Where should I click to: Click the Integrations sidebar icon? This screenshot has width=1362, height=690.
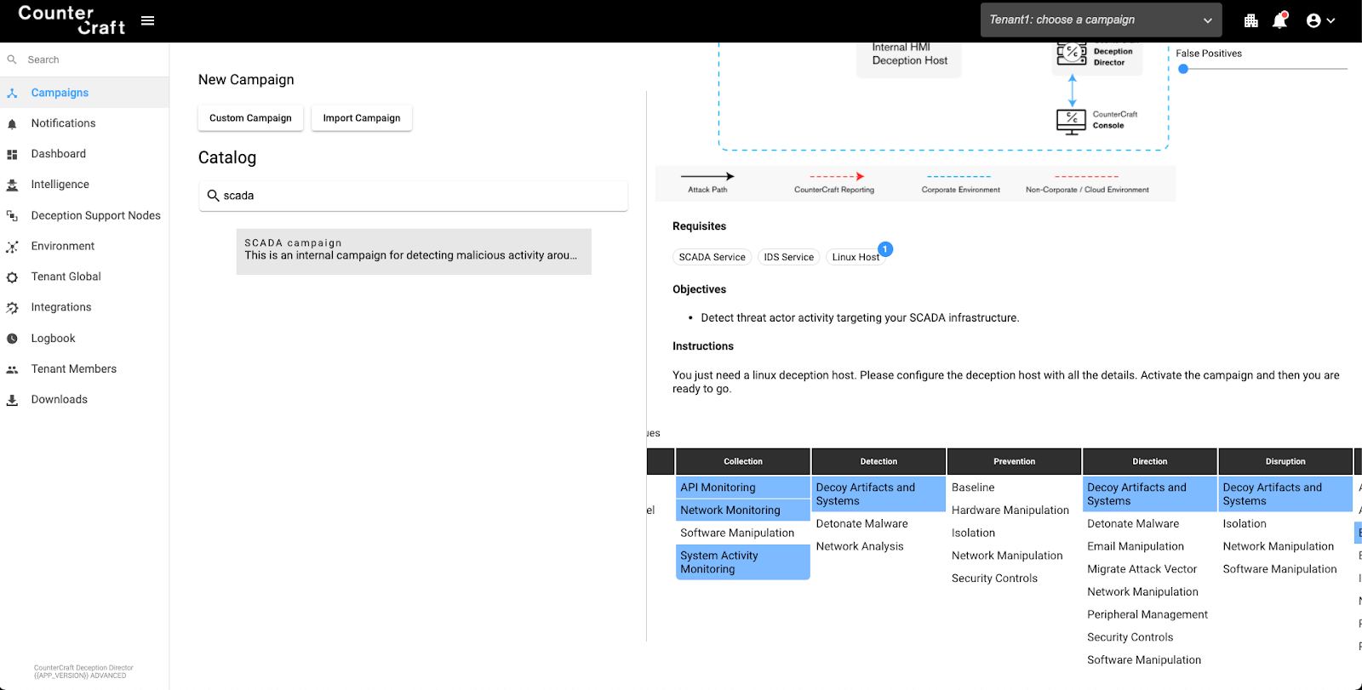point(12,308)
